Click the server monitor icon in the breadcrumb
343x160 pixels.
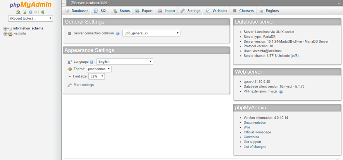coord(71,3)
